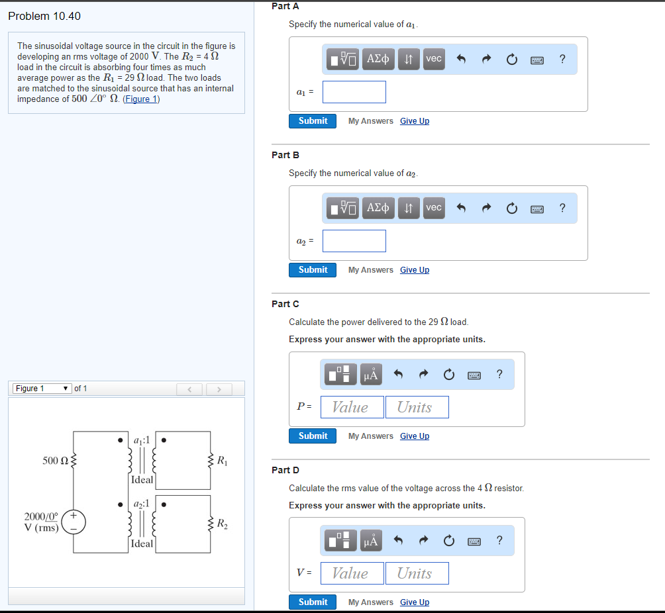Reset the answer field in Part C
Screen dimensions: 665x613
pyautogui.click(x=449, y=374)
